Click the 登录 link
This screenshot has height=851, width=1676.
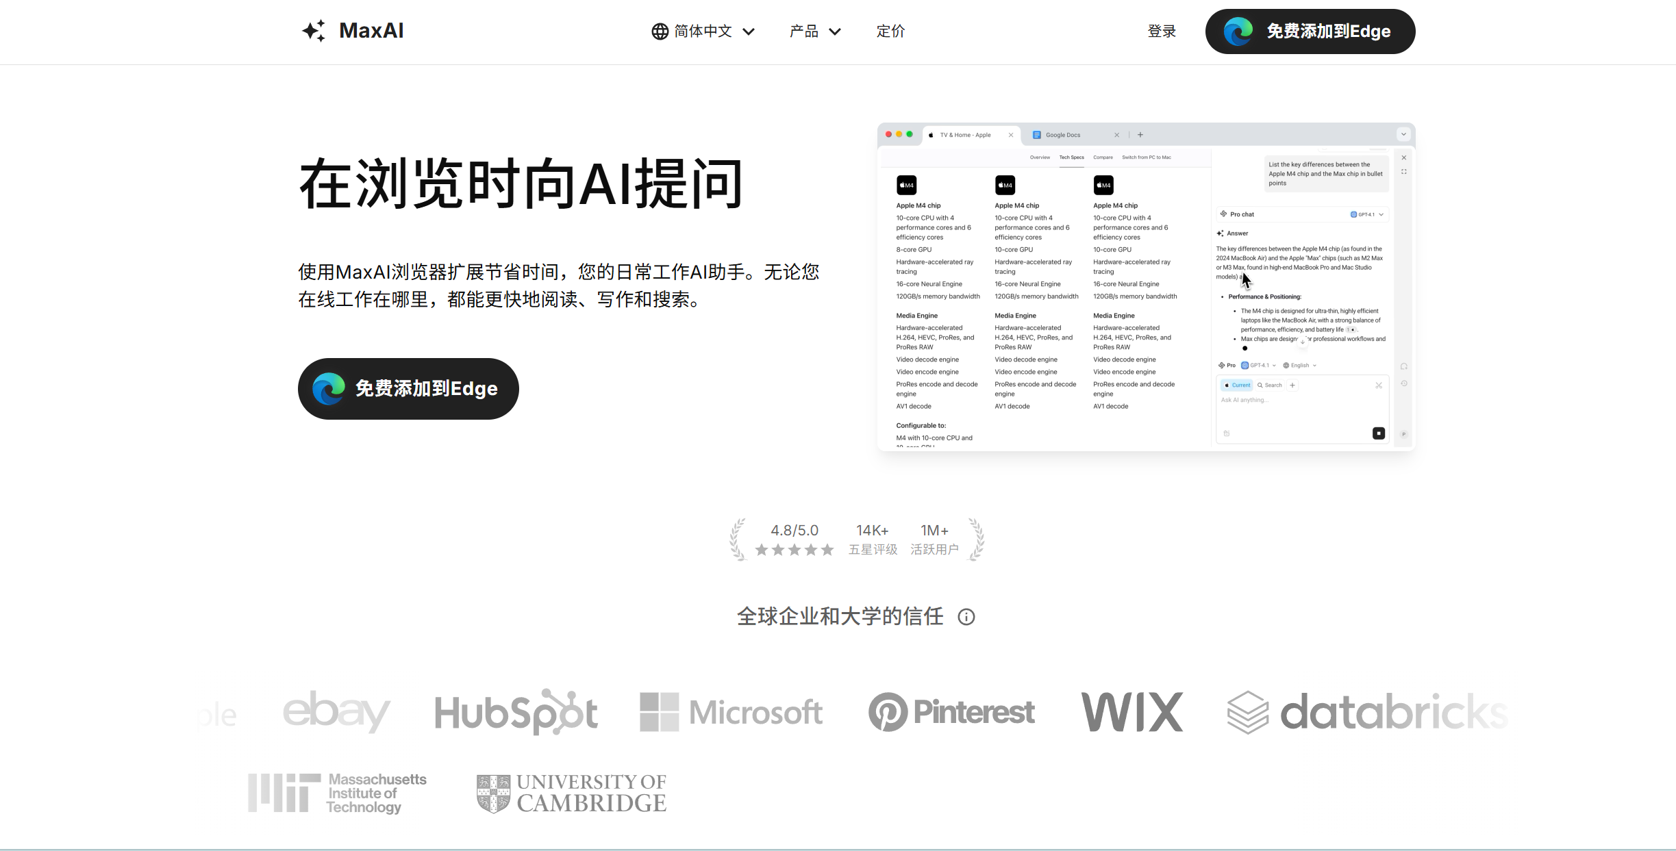click(x=1162, y=31)
